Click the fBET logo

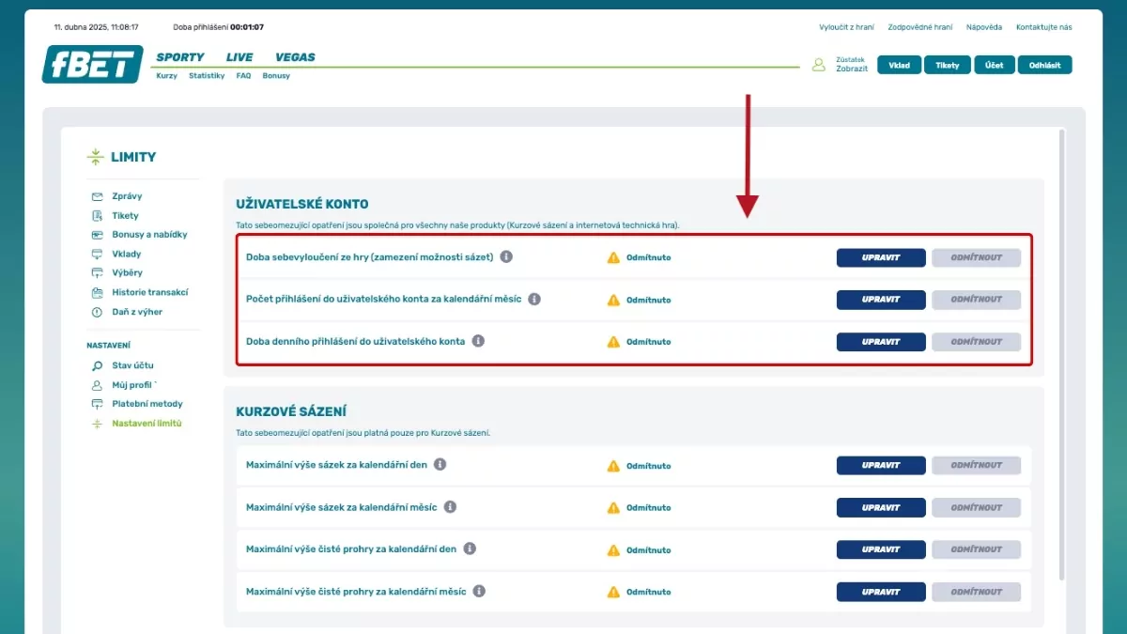pyautogui.click(x=92, y=64)
